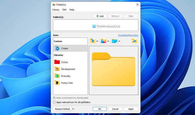Enable Apply selected icon for all subfolders

click(54, 102)
